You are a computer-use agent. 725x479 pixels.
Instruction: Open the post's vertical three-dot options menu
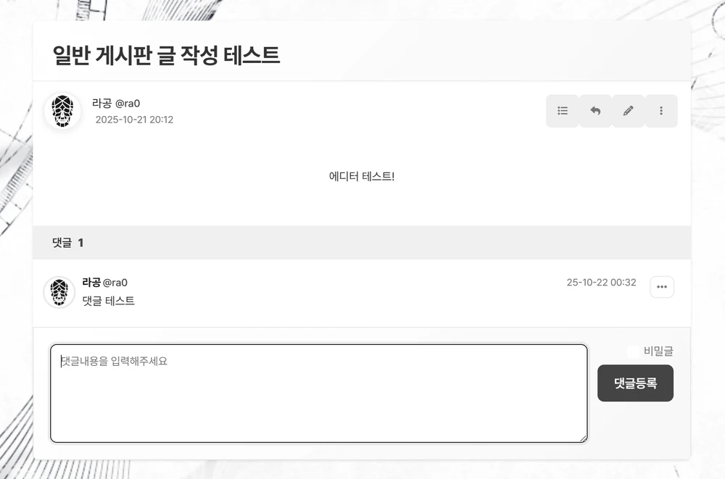point(660,111)
